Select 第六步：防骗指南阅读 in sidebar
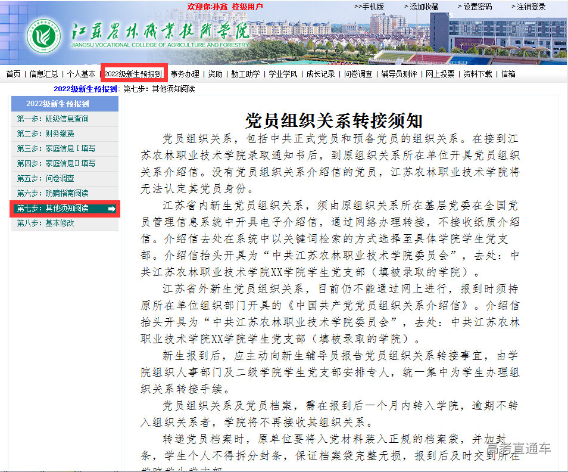 coord(53,193)
